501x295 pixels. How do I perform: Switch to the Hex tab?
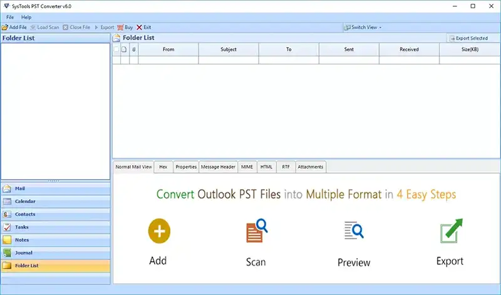tap(163, 167)
